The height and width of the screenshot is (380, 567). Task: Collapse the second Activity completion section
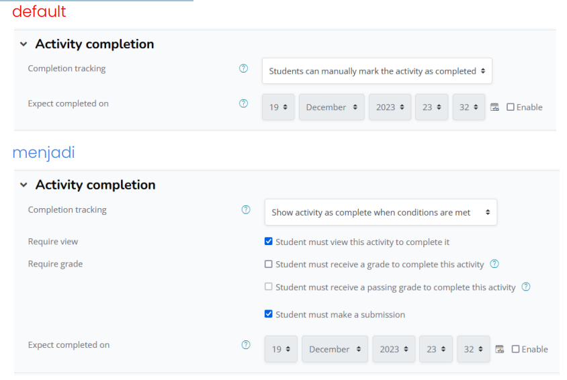click(x=24, y=185)
